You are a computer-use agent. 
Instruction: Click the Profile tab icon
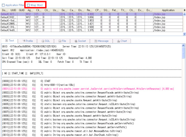tap(24, 41)
